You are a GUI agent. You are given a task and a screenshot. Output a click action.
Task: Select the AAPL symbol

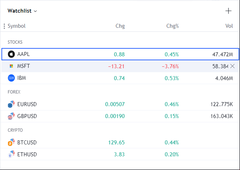(23, 54)
